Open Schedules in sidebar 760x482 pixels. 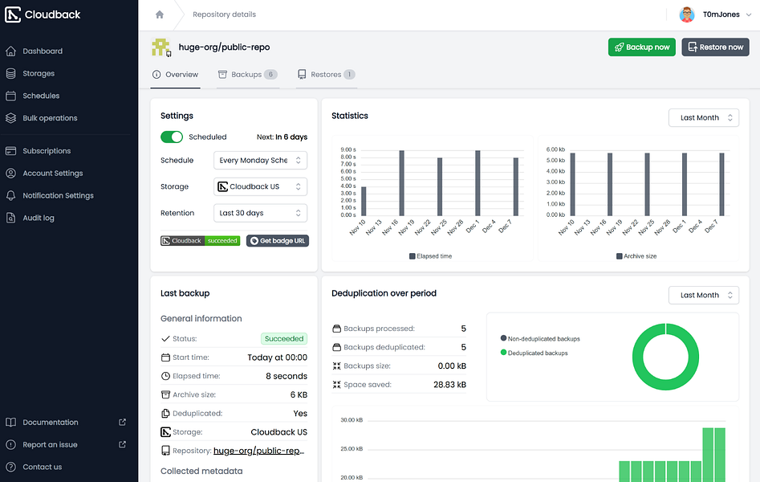point(41,96)
